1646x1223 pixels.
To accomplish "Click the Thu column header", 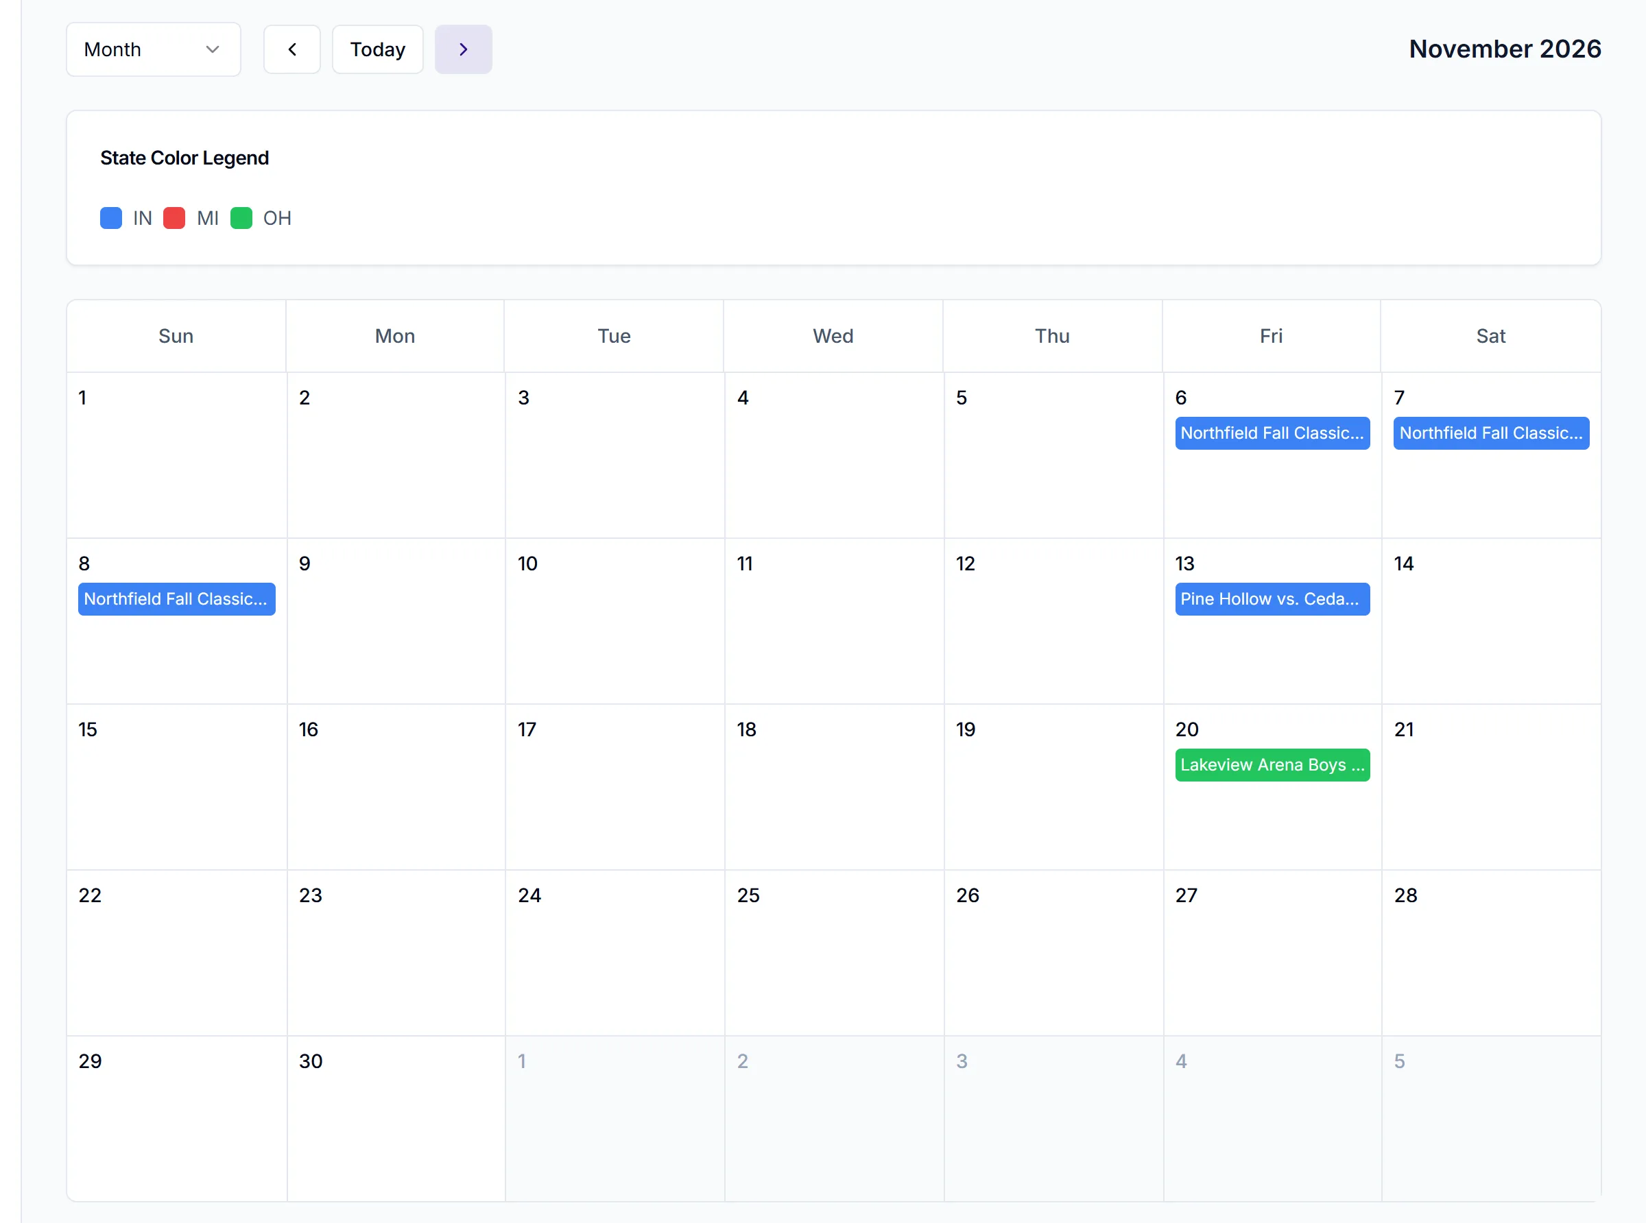I will click(1052, 336).
